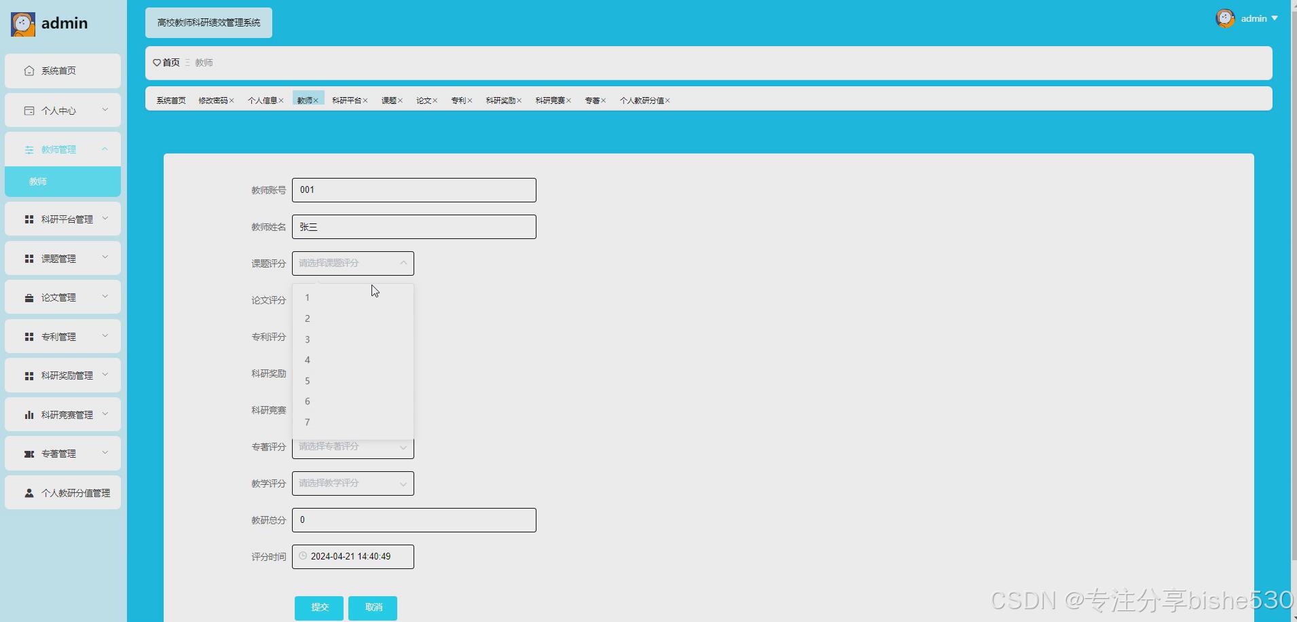
Task: Click the 专著管理 ticket icon
Action: click(x=29, y=454)
